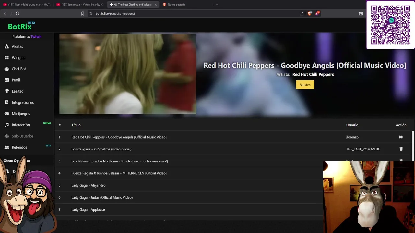Skip the current song with fast-forward icon
This screenshot has width=415, height=233.
(x=401, y=137)
